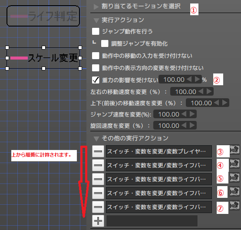Increase 旋回速度を変更 with right arrow
241x230 pixels.
[x=192, y=126]
